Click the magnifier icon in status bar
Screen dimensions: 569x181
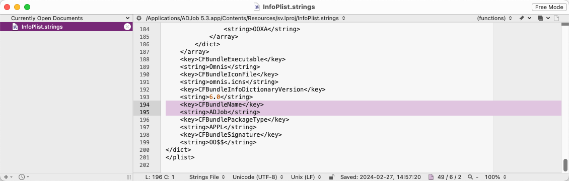(x=470, y=177)
